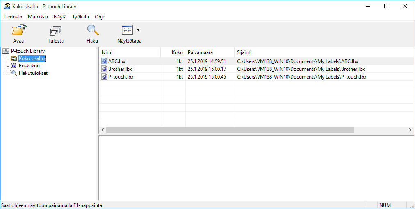Sort by the Sijainti column header
This screenshot has height=209, width=415.
(324, 52)
